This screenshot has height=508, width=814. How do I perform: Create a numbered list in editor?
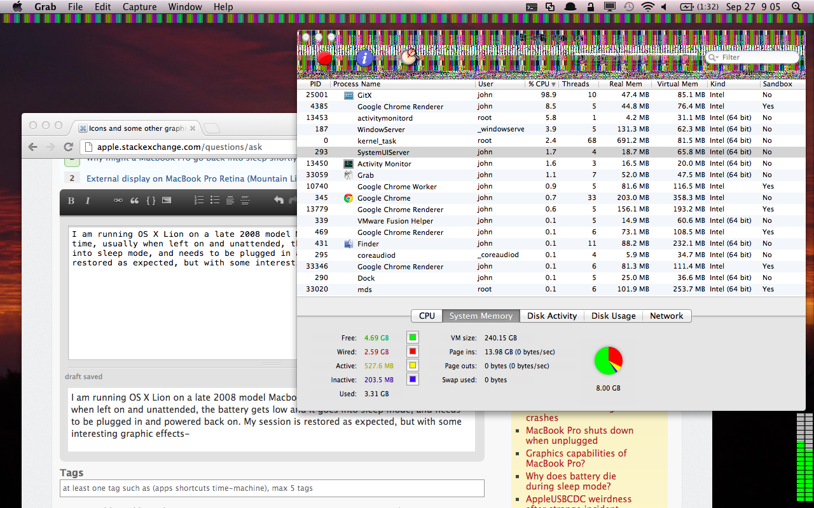tap(198, 201)
